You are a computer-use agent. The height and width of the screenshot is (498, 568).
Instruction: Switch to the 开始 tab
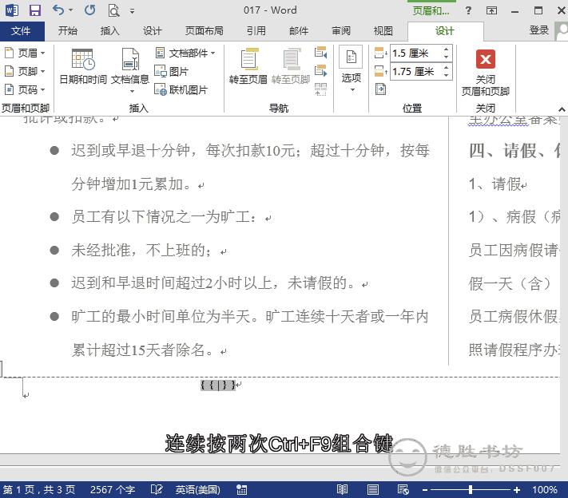click(68, 31)
